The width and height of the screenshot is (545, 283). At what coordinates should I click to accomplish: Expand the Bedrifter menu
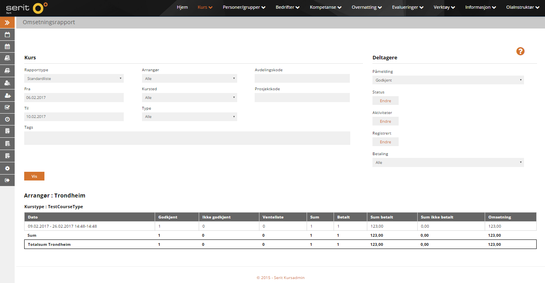point(288,7)
